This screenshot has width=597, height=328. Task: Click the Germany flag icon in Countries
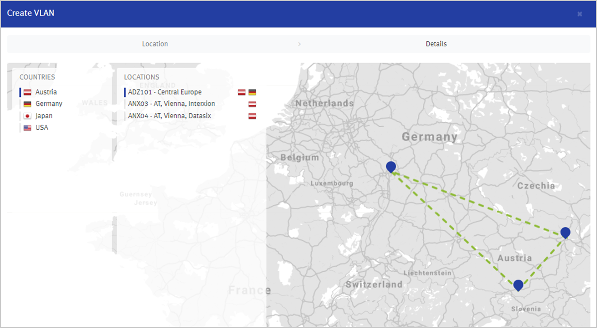27,104
